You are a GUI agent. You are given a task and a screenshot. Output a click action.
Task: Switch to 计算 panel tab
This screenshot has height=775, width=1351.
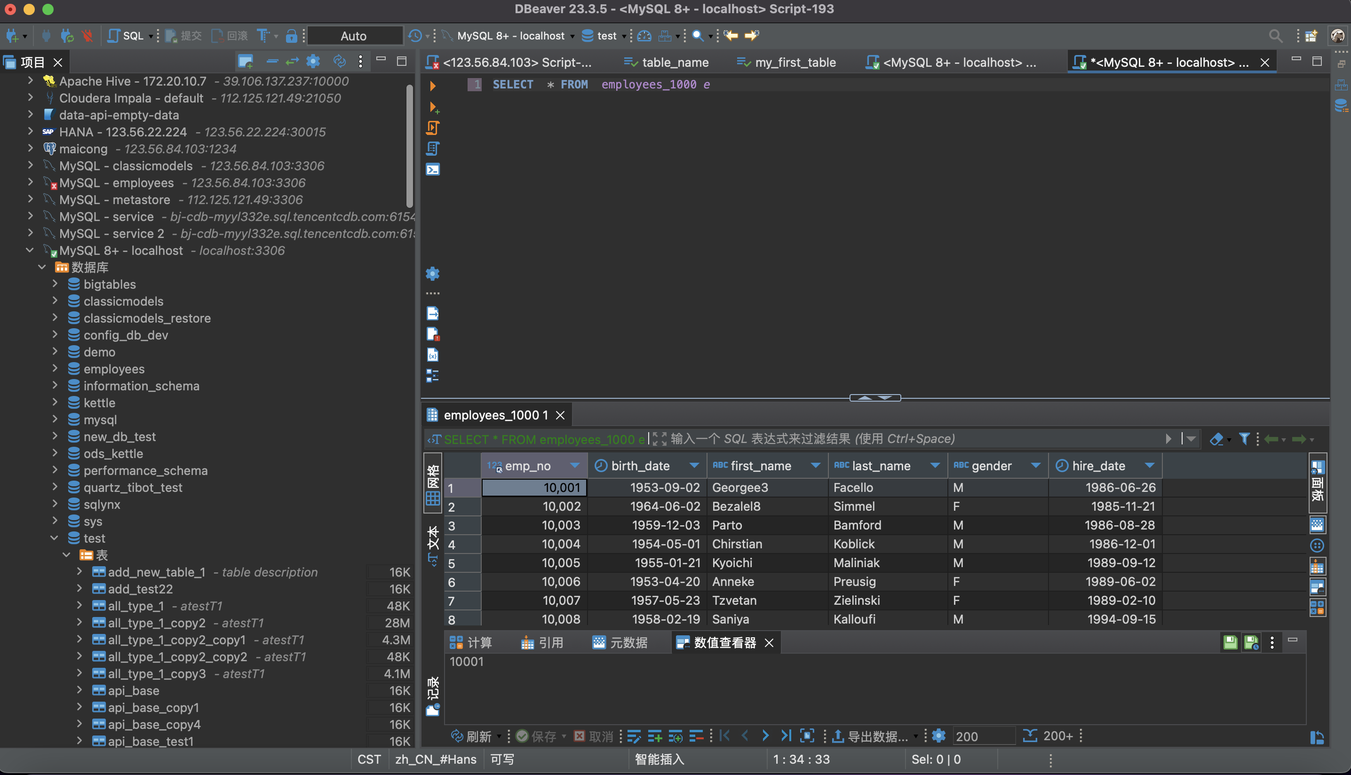click(471, 643)
